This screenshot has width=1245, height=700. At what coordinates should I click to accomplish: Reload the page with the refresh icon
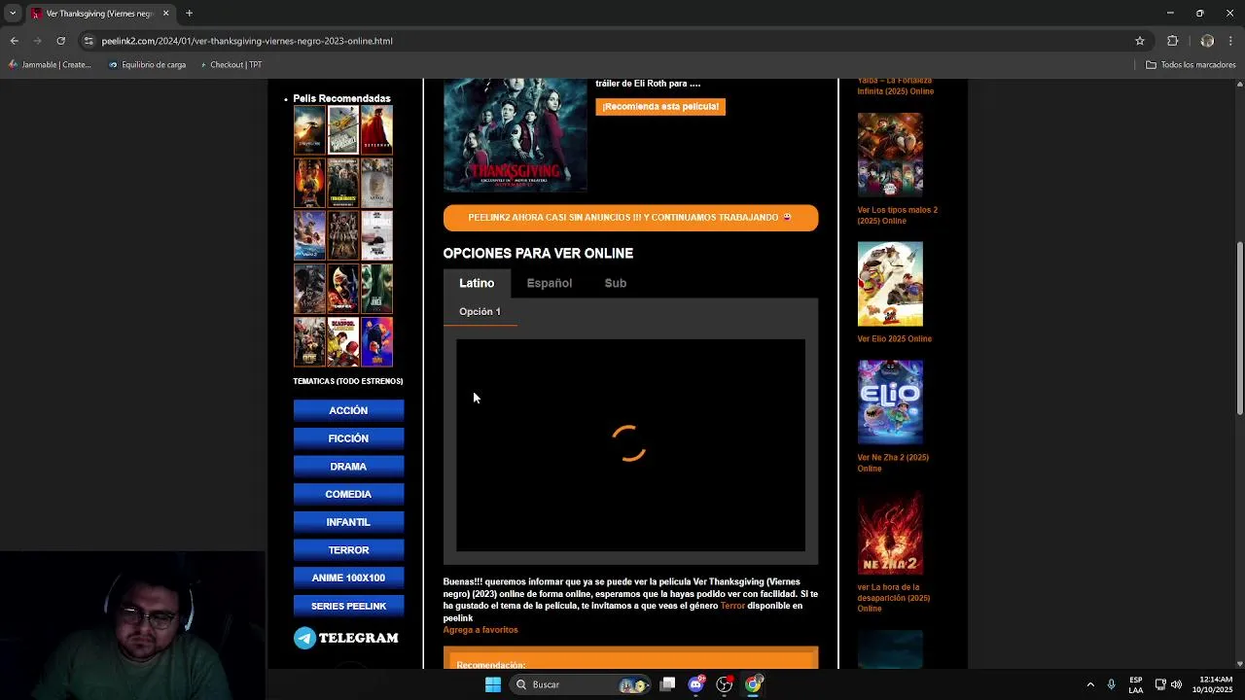coord(60,41)
